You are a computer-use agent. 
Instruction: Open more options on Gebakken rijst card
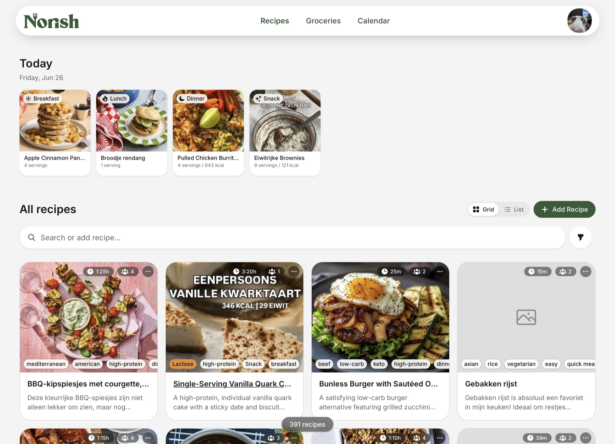(x=586, y=272)
